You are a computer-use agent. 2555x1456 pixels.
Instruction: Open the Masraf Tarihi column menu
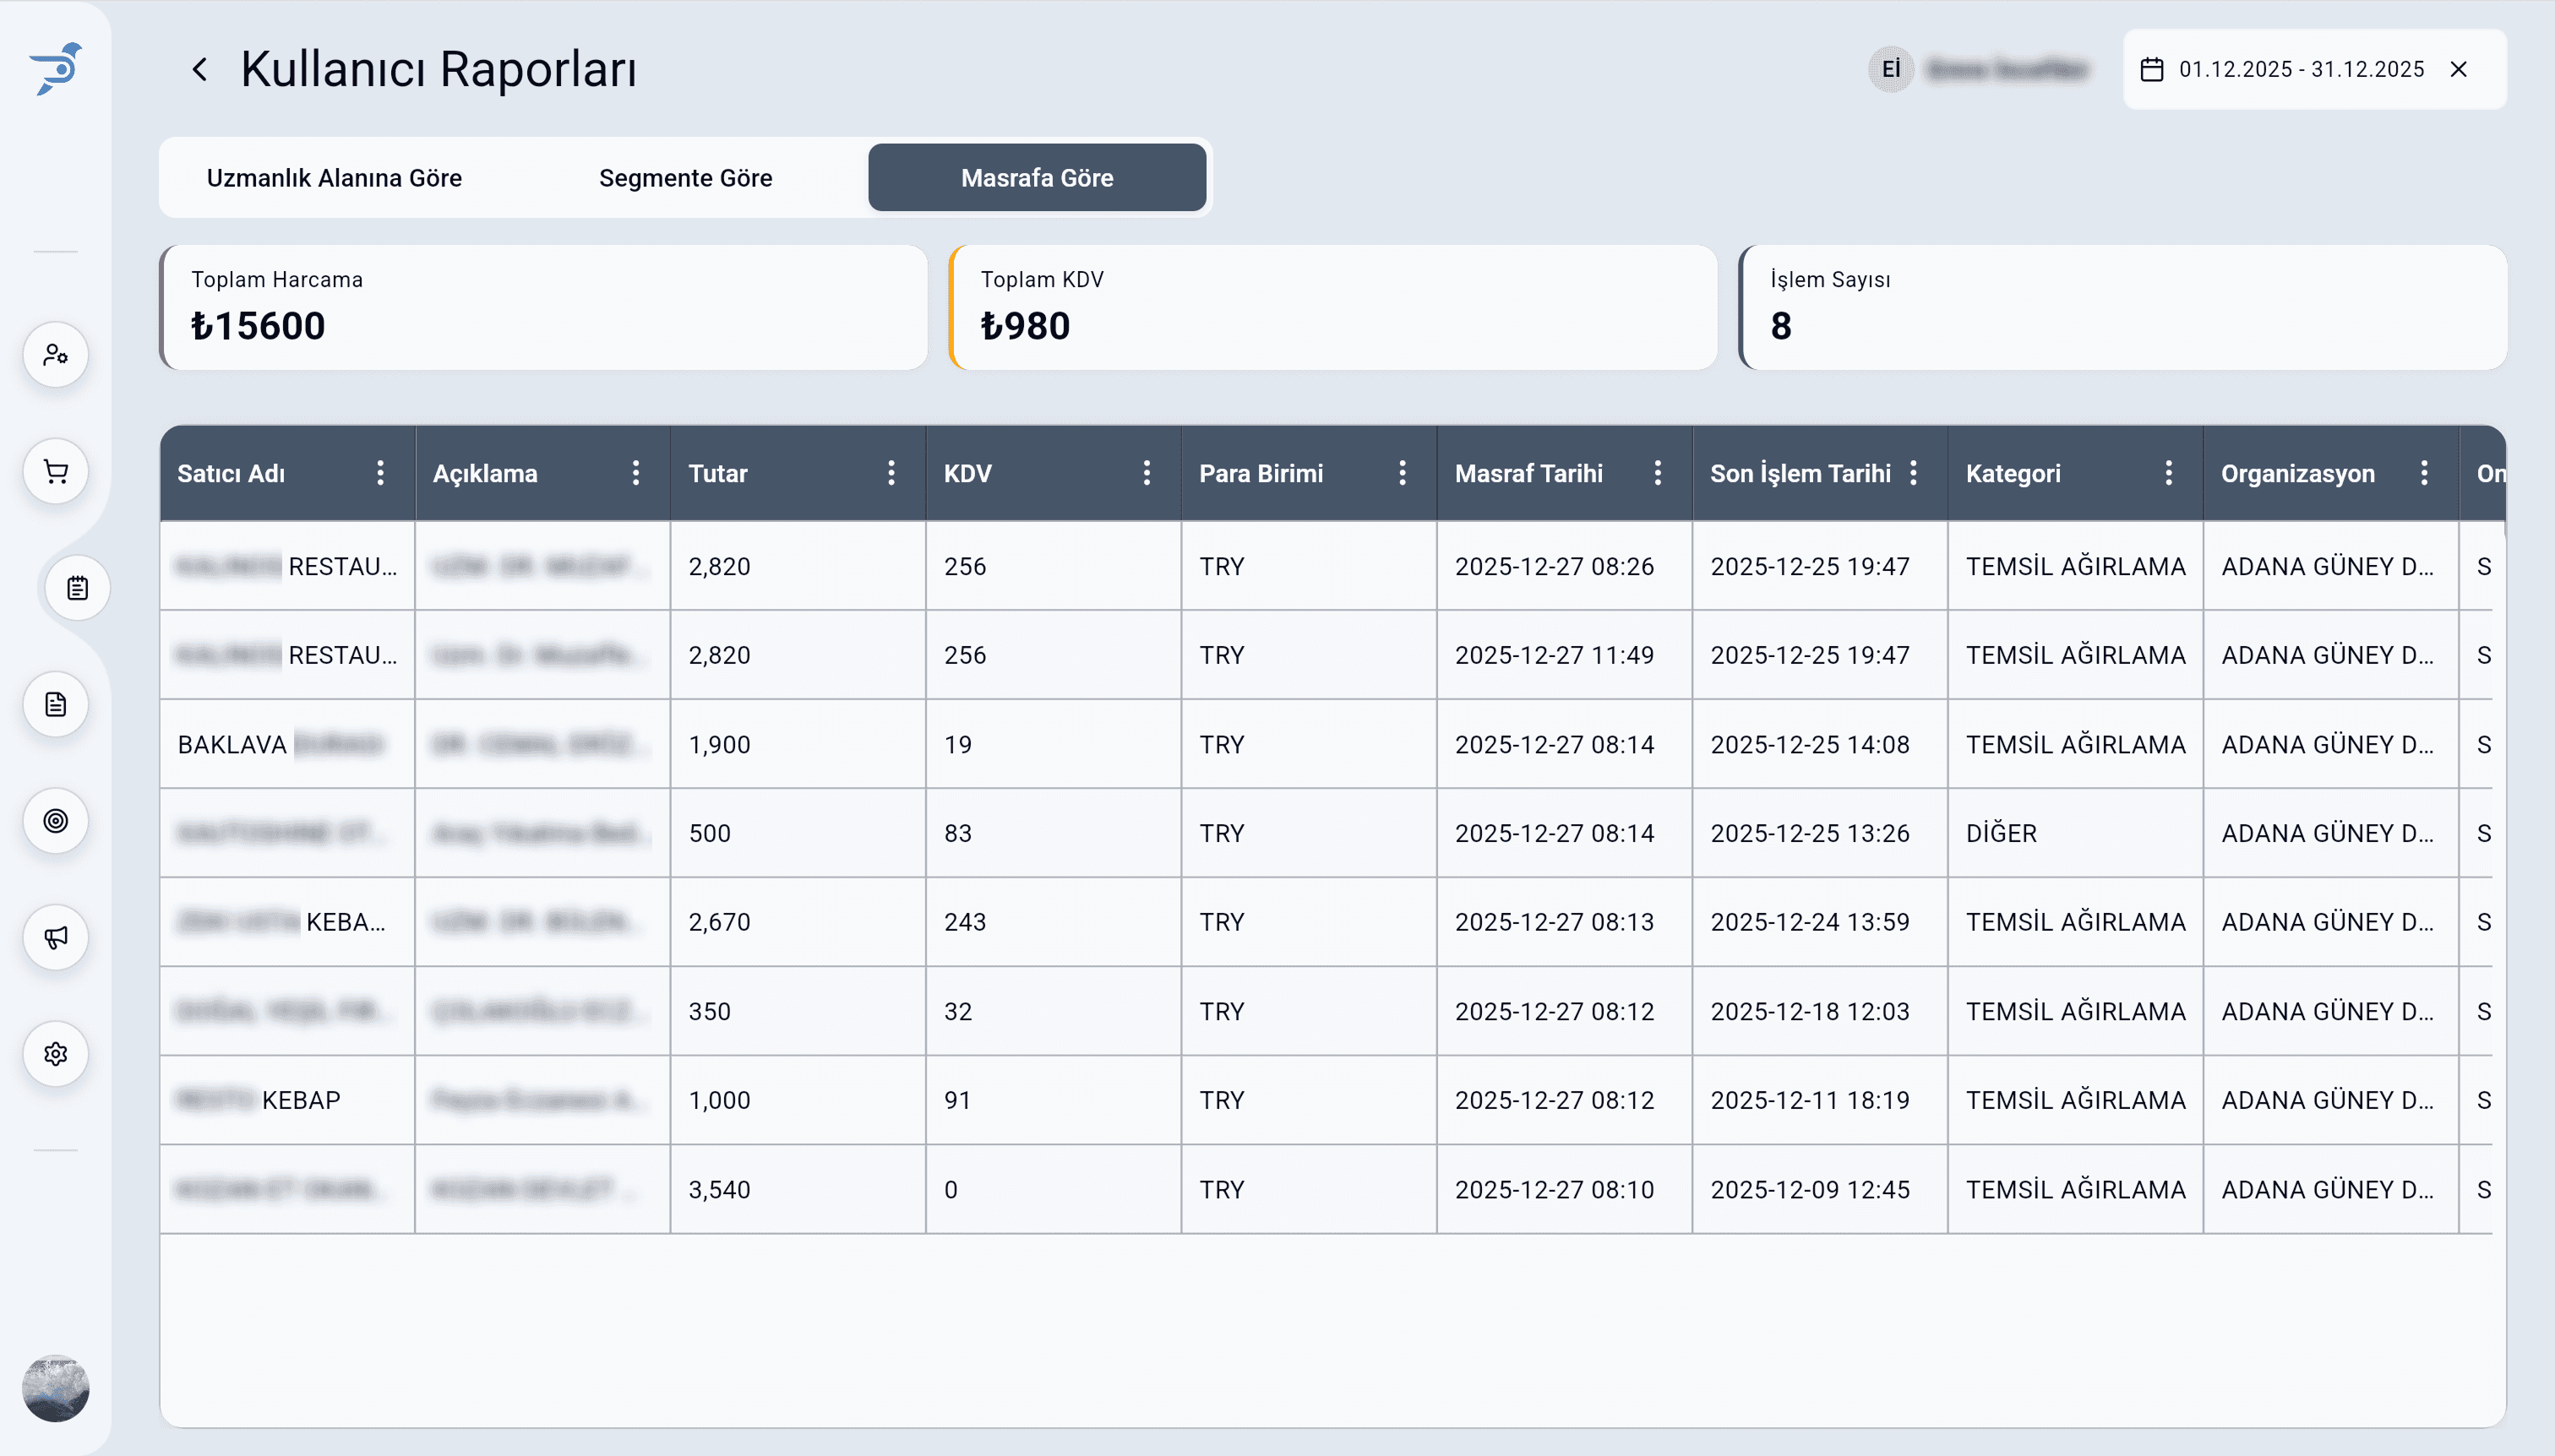[x=1658, y=473]
